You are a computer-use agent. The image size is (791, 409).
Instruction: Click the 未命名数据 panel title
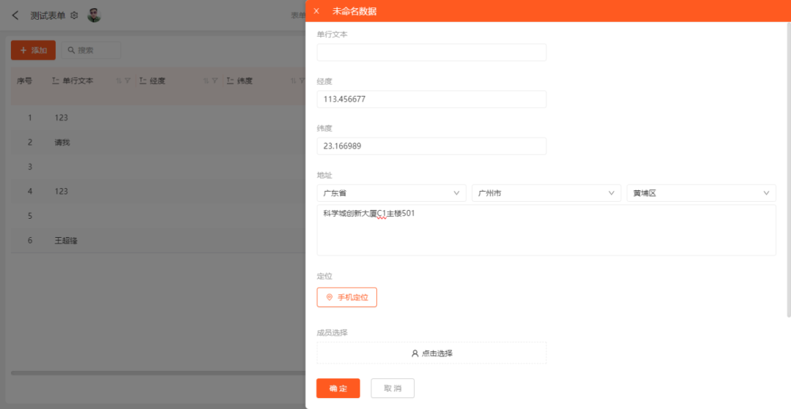pos(354,11)
